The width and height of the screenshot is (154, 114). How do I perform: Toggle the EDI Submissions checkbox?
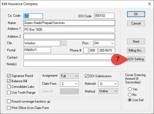tap(87, 76)
